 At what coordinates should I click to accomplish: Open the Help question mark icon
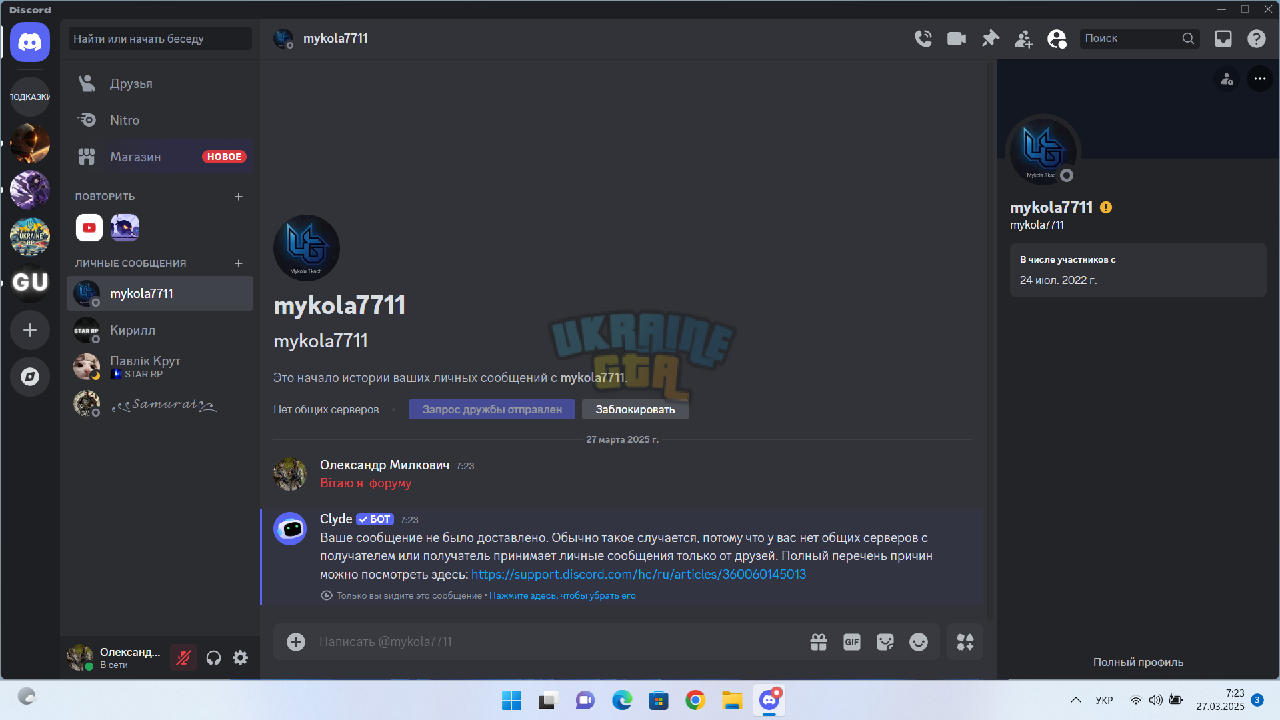(x=1257, y=39)
